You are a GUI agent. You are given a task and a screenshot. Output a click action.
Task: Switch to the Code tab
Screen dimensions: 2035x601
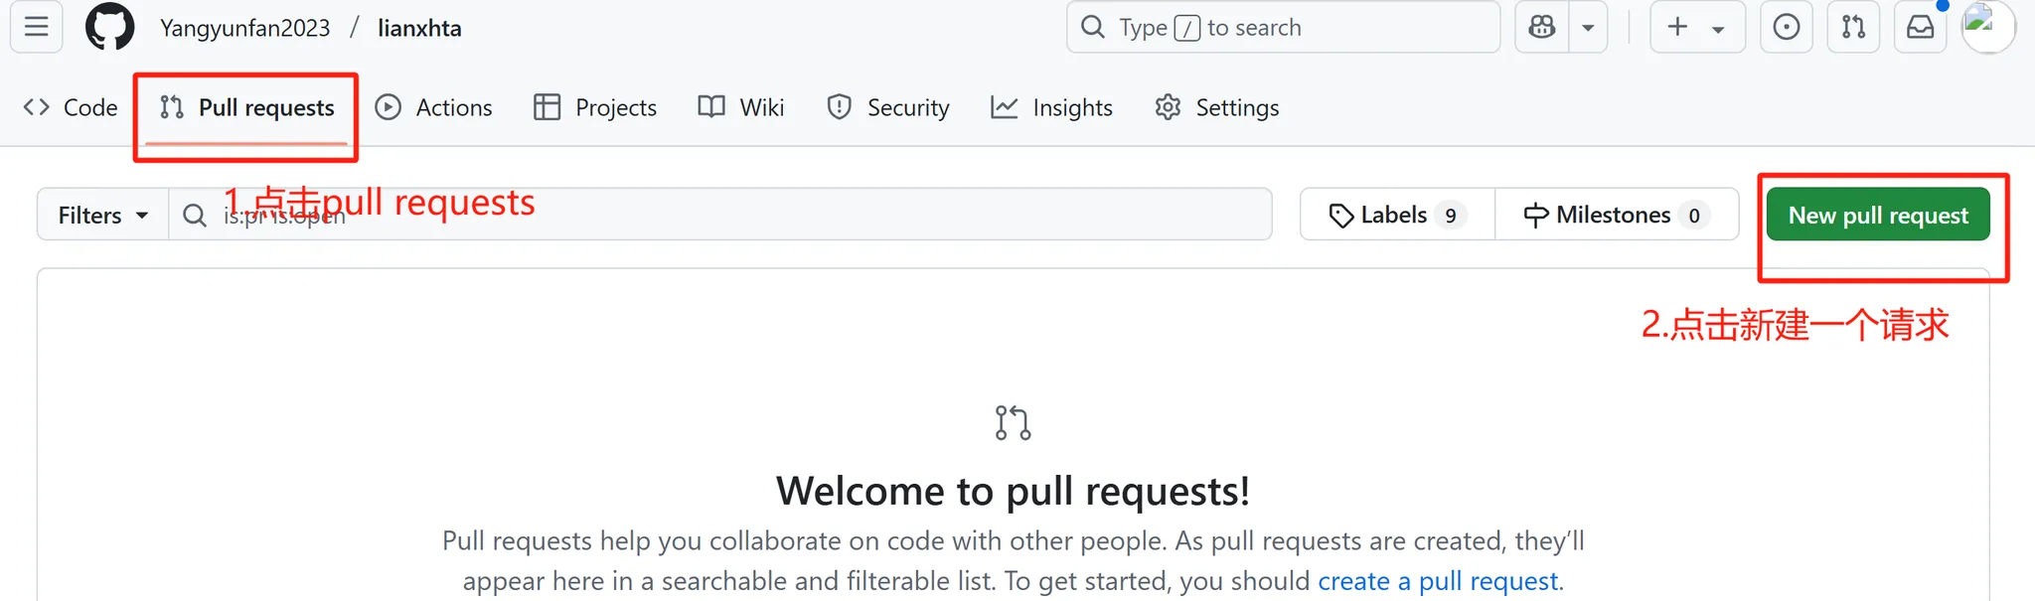[71, 107]
